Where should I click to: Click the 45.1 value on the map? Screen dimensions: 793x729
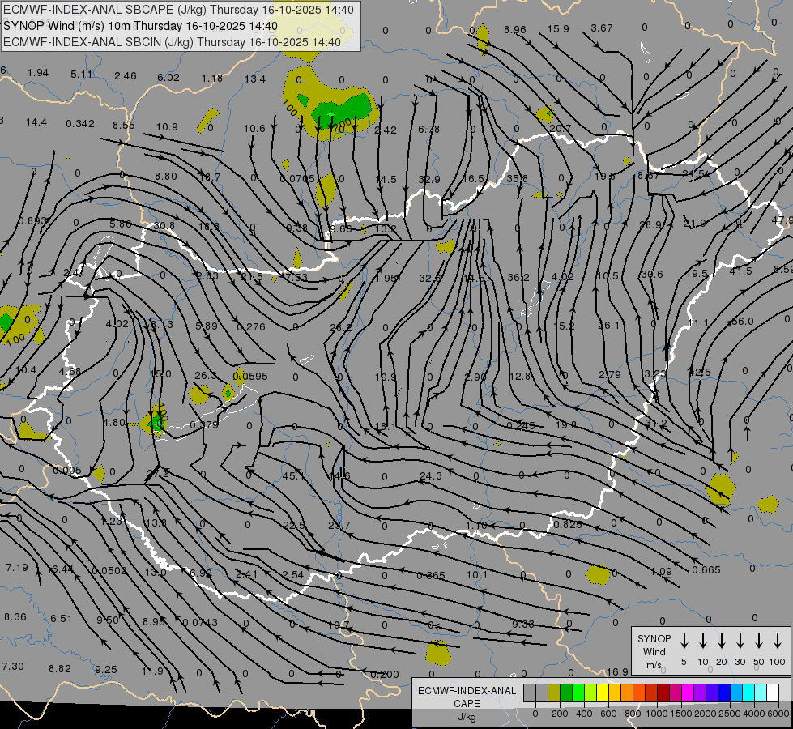tap(293, 475)
